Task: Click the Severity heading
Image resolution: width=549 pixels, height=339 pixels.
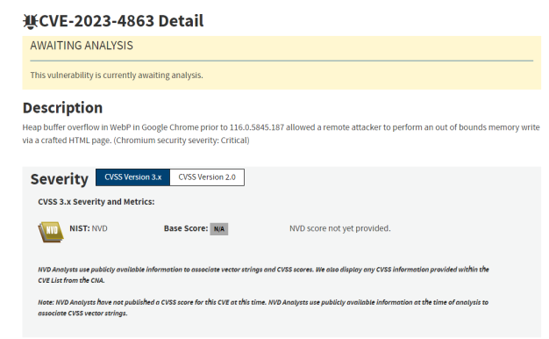Action: point(59,179)
